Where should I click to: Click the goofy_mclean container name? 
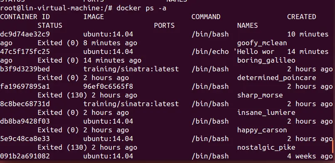pos(262,43)
